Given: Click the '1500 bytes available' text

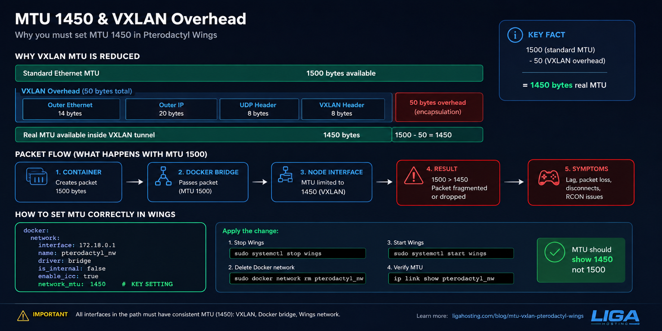Looking at the screenshot, I should point(341,73).
